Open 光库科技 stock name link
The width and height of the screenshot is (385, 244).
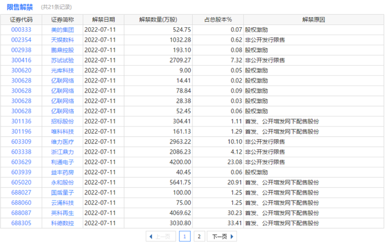click(63, 70)
